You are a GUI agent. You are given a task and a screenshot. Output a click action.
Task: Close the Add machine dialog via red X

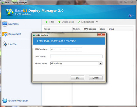[101, 34]
